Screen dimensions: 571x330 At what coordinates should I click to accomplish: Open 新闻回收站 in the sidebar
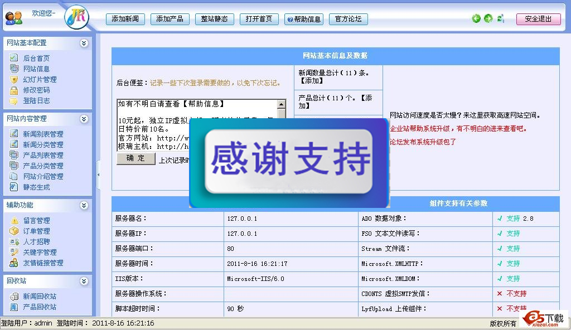coord(40,296)
